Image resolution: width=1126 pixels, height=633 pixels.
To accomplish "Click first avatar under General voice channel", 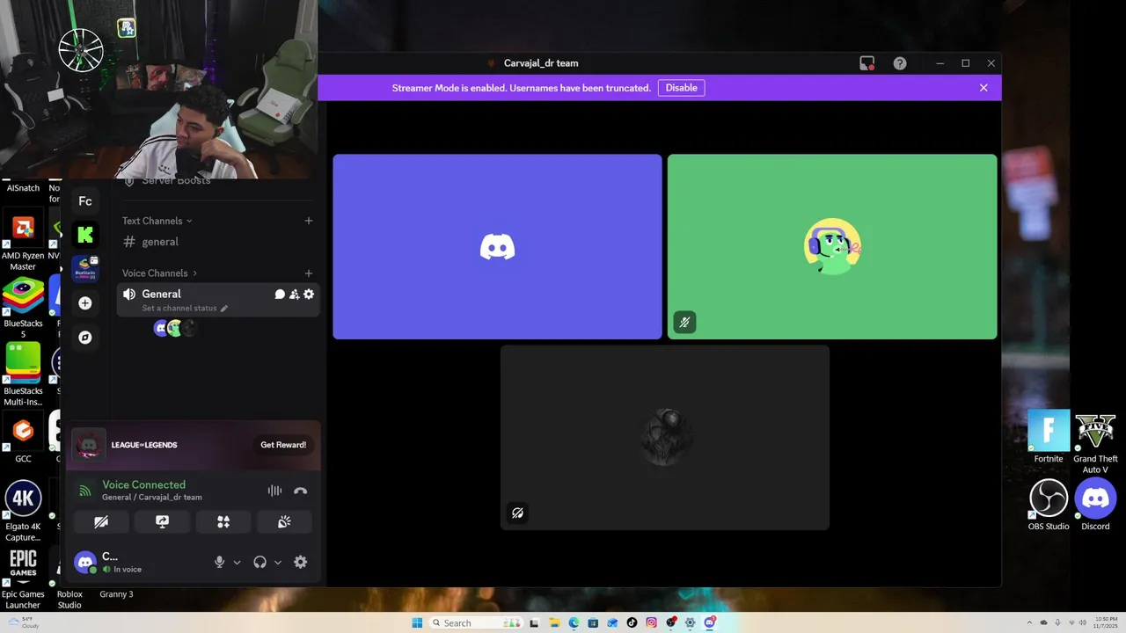I will 161,328.
